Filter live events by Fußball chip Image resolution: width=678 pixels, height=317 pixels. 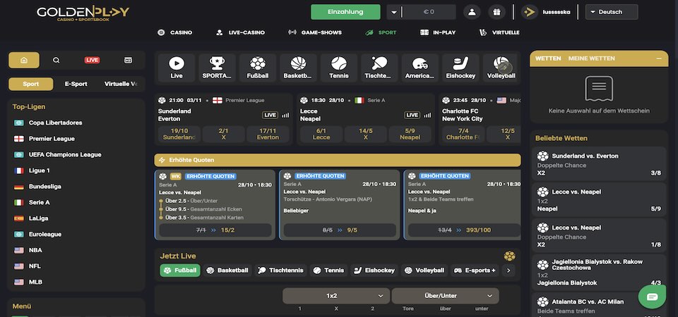click(x=180, y=271)
